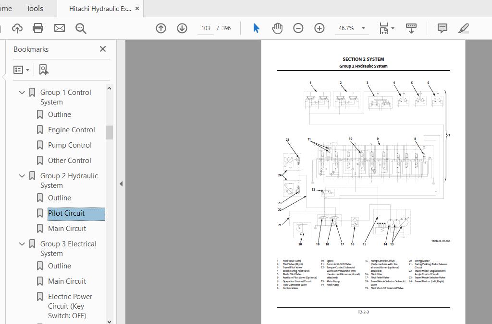Go to previous page arrow

tap(161, 28)
